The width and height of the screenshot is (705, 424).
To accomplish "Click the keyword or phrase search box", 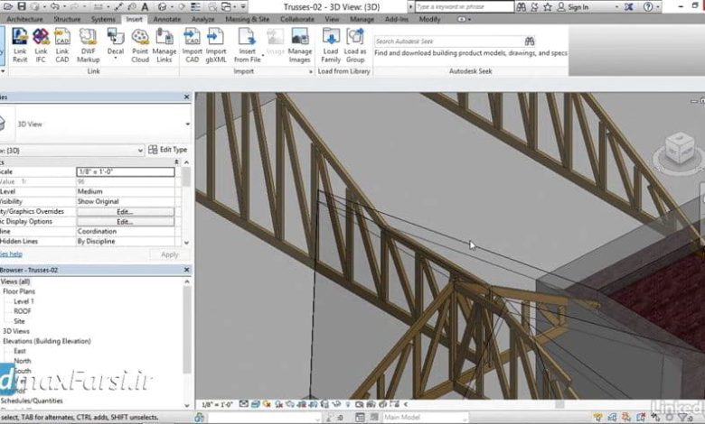I will [464, 6].
